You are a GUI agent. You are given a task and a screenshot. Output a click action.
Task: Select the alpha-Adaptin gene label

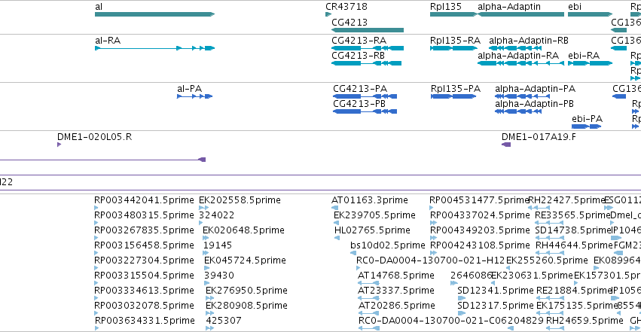click(509, 7)
